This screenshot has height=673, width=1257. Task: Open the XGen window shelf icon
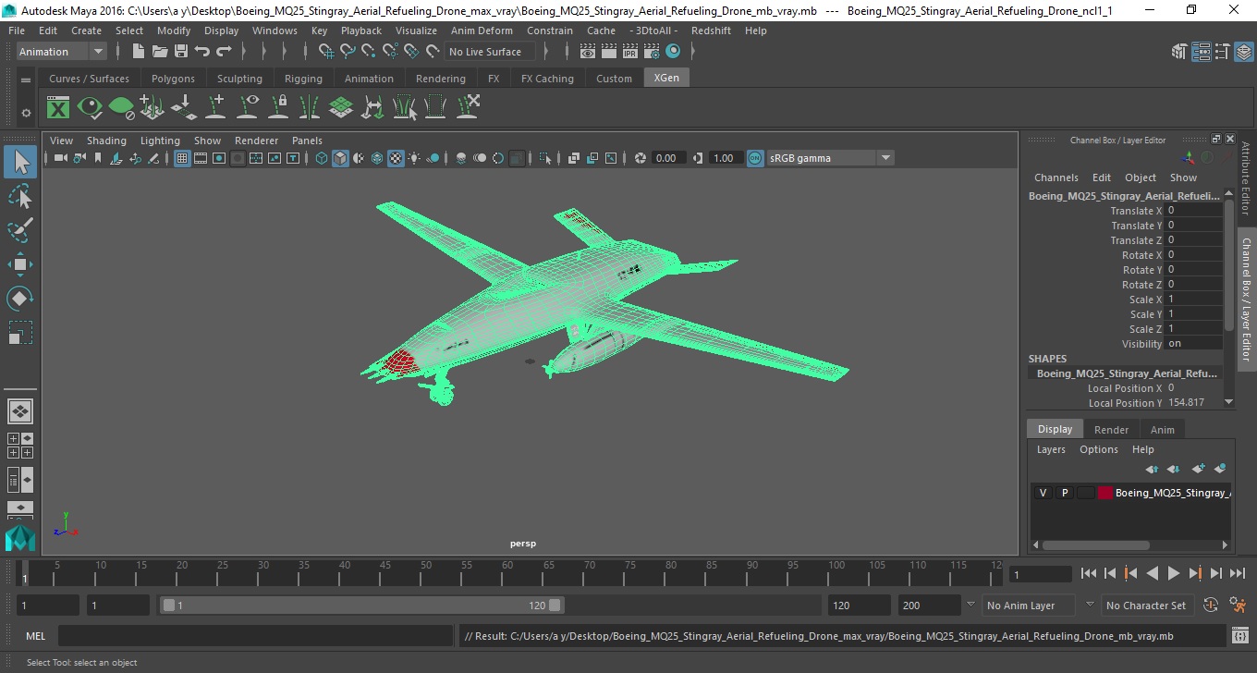[x=58, y=108]
